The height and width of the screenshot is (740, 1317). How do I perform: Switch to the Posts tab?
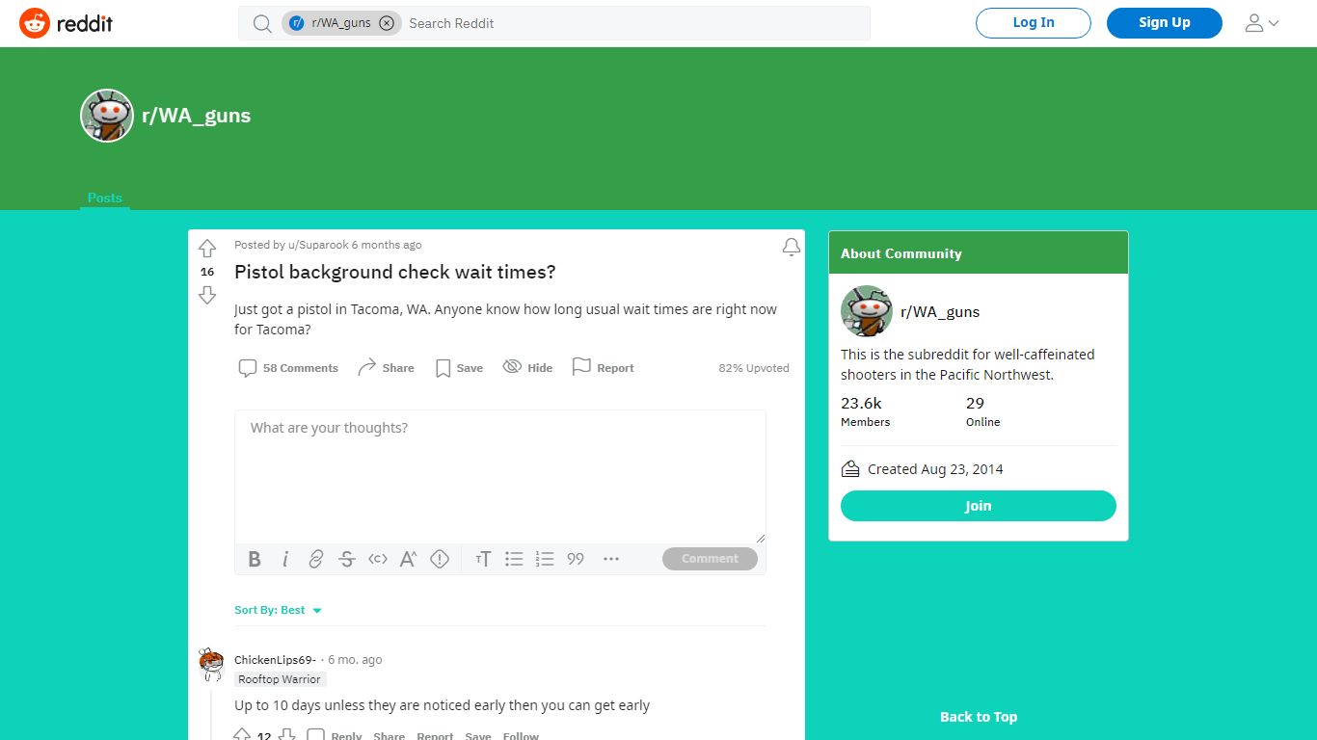coord(105,198)
